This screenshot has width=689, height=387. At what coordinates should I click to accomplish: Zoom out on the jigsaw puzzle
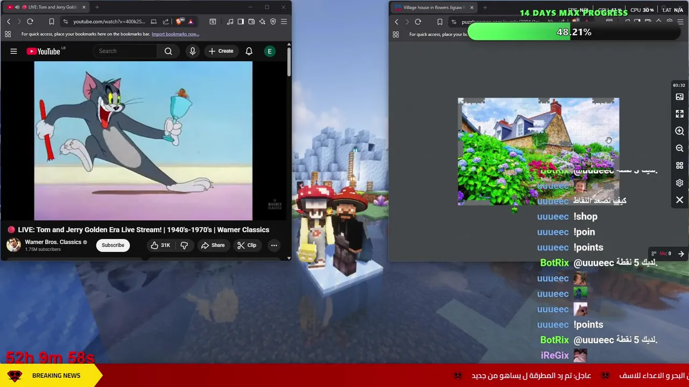[x=679, y=148]
